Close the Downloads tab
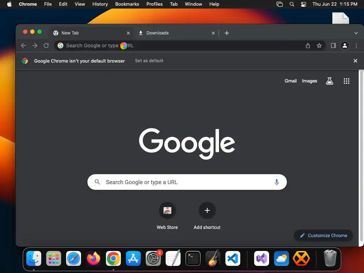 213,33
